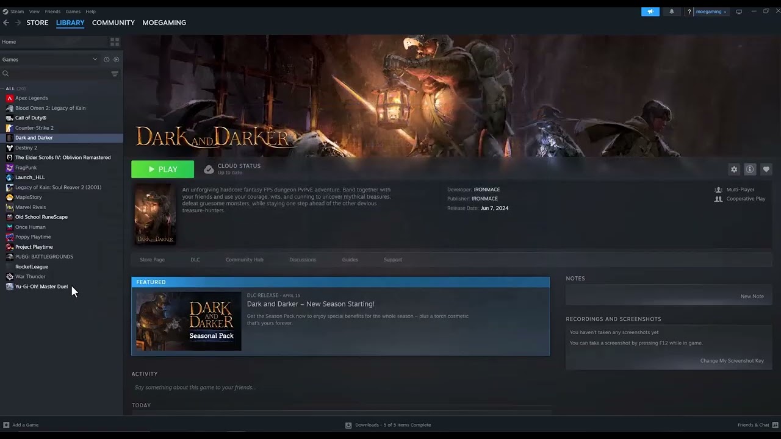Click the Call of Duty game icon
The height and width of the screenshot is (439, 781).
tap(10, 118)
